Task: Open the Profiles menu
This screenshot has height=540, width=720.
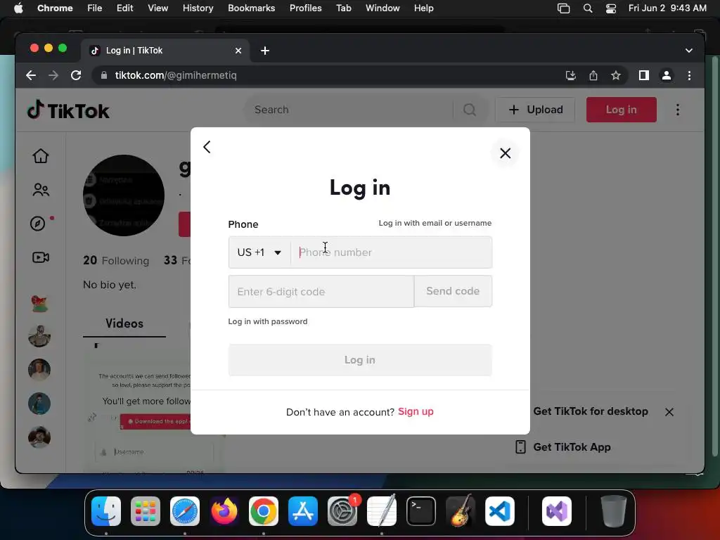Action: pyautogui.click(x=305, y=8)
